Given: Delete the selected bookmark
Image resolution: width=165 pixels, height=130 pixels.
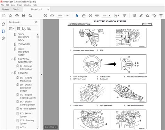Looking at the screenshot, I should (x=18, y=29).
